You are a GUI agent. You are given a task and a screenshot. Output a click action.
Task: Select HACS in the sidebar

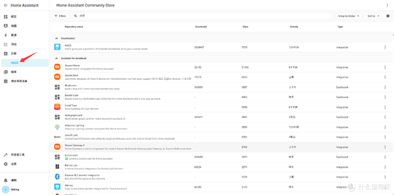pos(25,63)
